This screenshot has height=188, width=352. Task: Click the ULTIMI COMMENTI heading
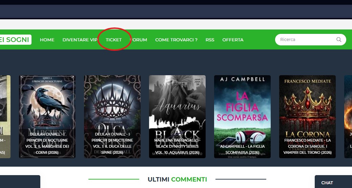point(177,180)
